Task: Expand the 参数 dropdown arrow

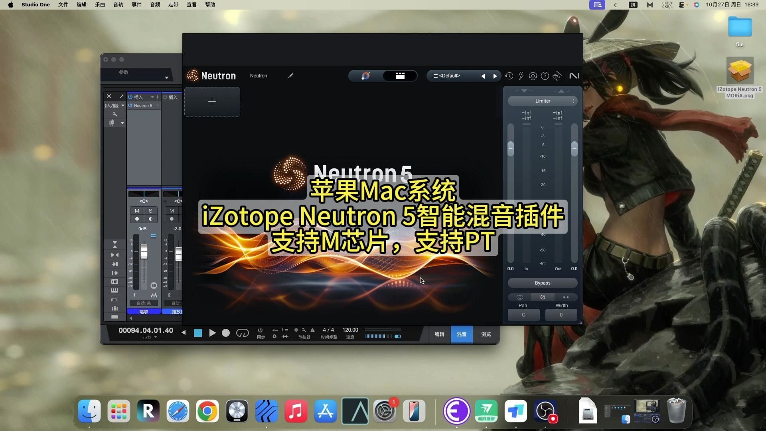Action: point(167,78)
